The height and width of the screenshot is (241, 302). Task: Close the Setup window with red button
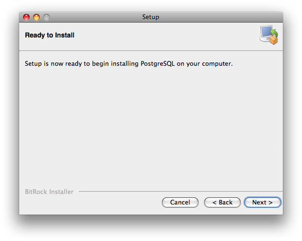pos(26,17)
